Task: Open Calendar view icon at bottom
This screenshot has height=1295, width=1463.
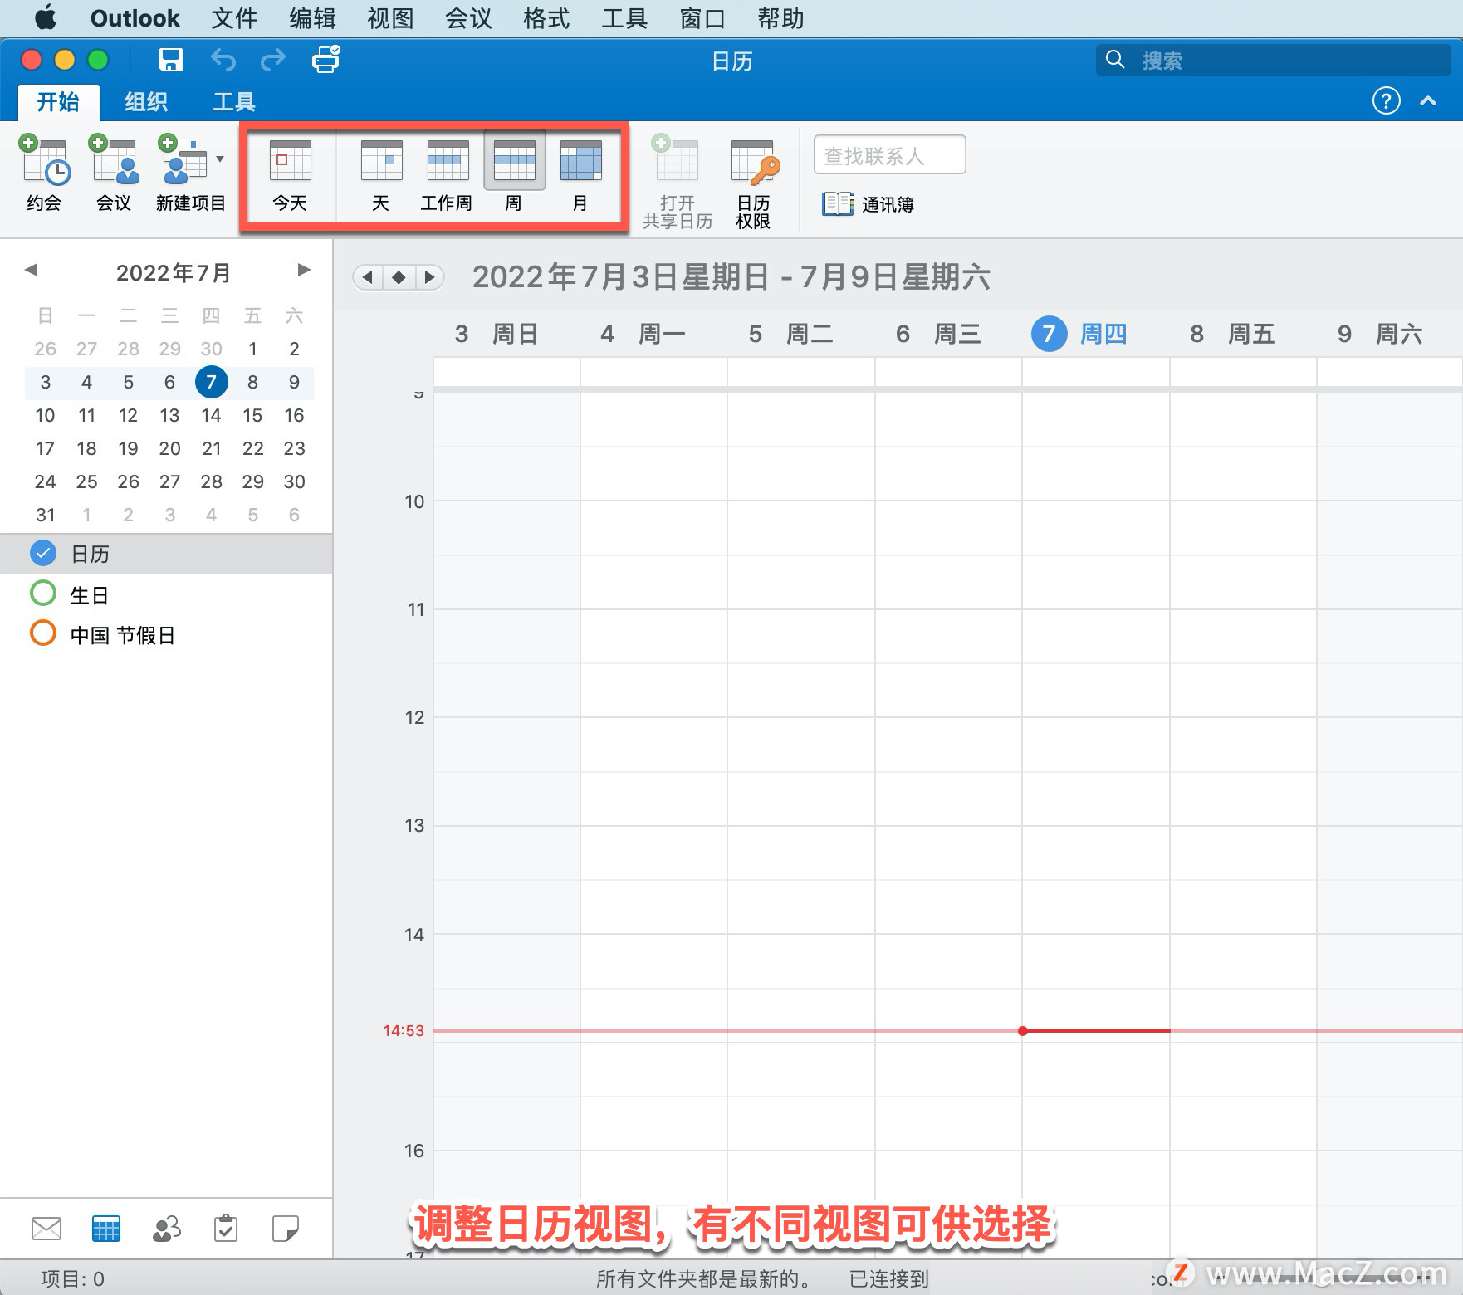Action: [106, 1228]
